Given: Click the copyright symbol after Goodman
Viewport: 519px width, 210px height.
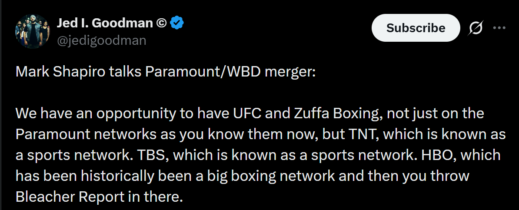Looking at the screenshot, I should coord(161,23).
